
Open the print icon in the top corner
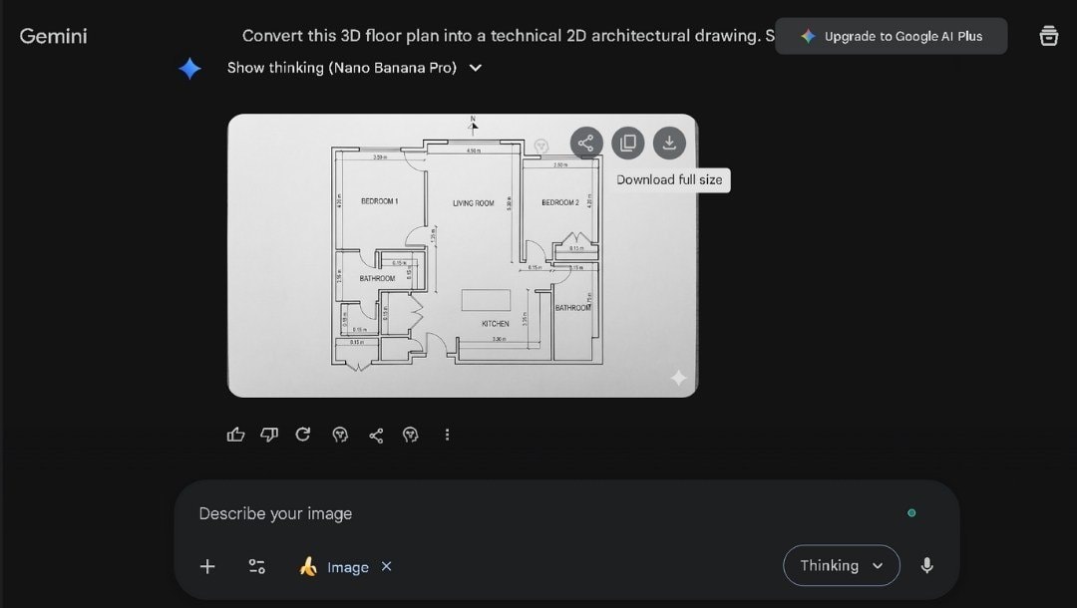pyautogui.click(x=1048, y=35)
